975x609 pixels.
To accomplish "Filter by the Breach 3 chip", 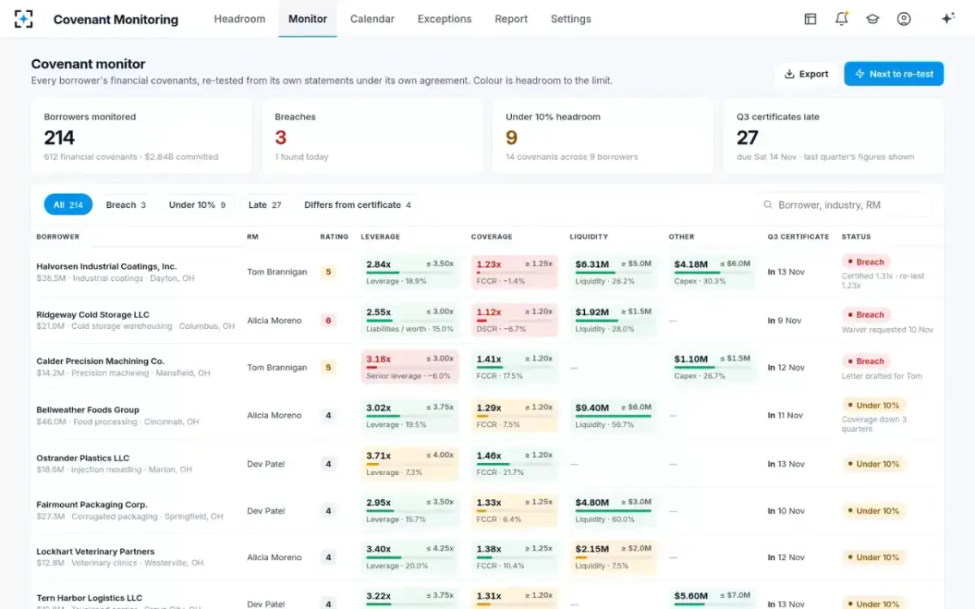I will (126, 205).
